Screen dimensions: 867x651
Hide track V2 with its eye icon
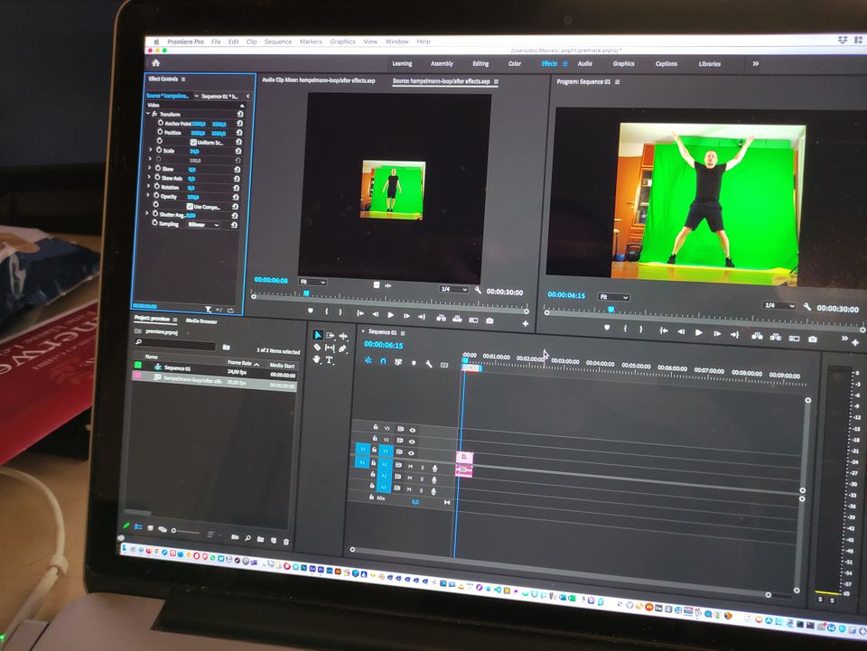coord(413,441)
